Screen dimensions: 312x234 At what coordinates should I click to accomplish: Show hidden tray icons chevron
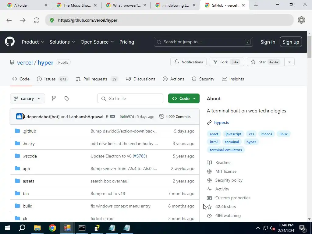point(258,228)
